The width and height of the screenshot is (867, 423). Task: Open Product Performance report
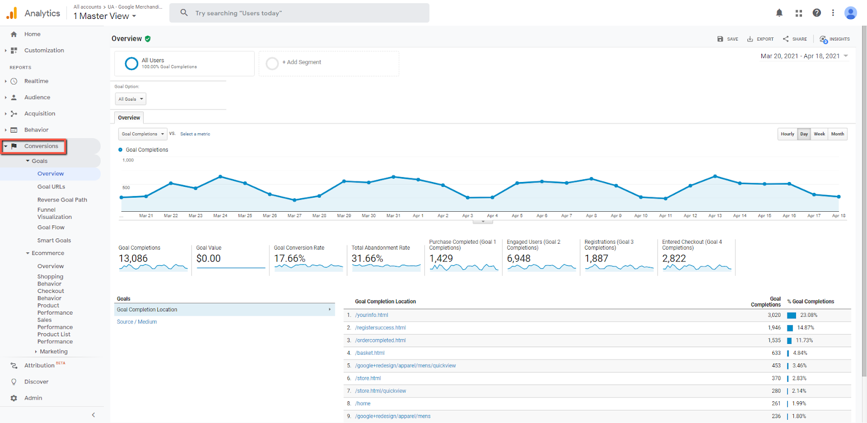55,309
